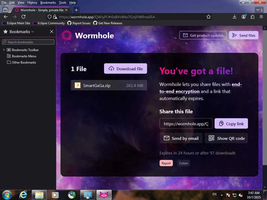Viewport: 267px width, 200px height.
Task: Click the pink fox browser taskbar icon
Action: coord(104,195)
